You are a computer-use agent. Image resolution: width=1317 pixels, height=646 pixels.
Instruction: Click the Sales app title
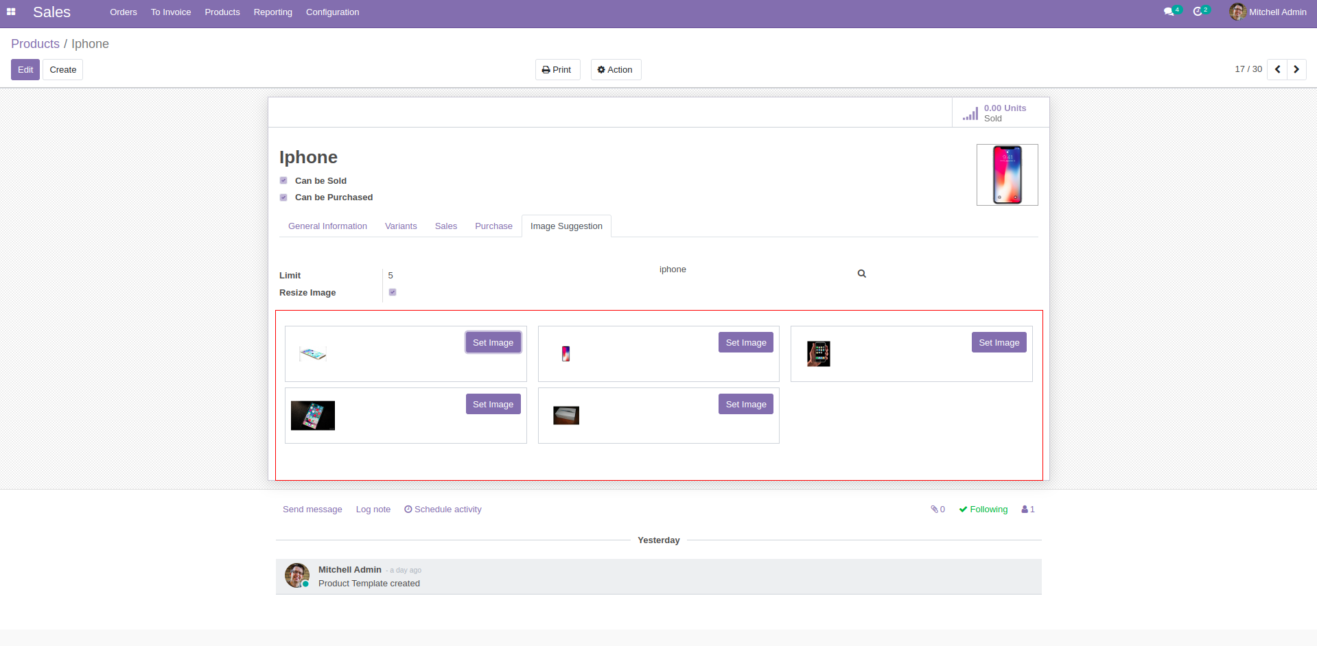pos(52,12)
